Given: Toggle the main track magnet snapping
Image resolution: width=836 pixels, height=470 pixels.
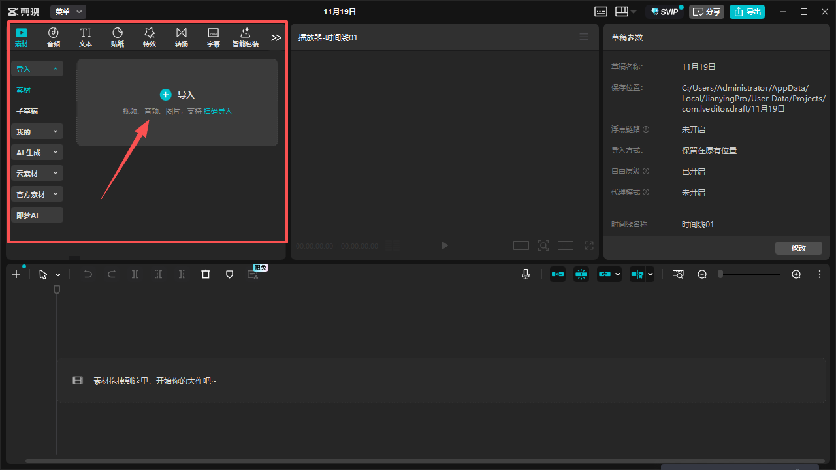Looking at the screenshot, I should click(x=558, y=275).
